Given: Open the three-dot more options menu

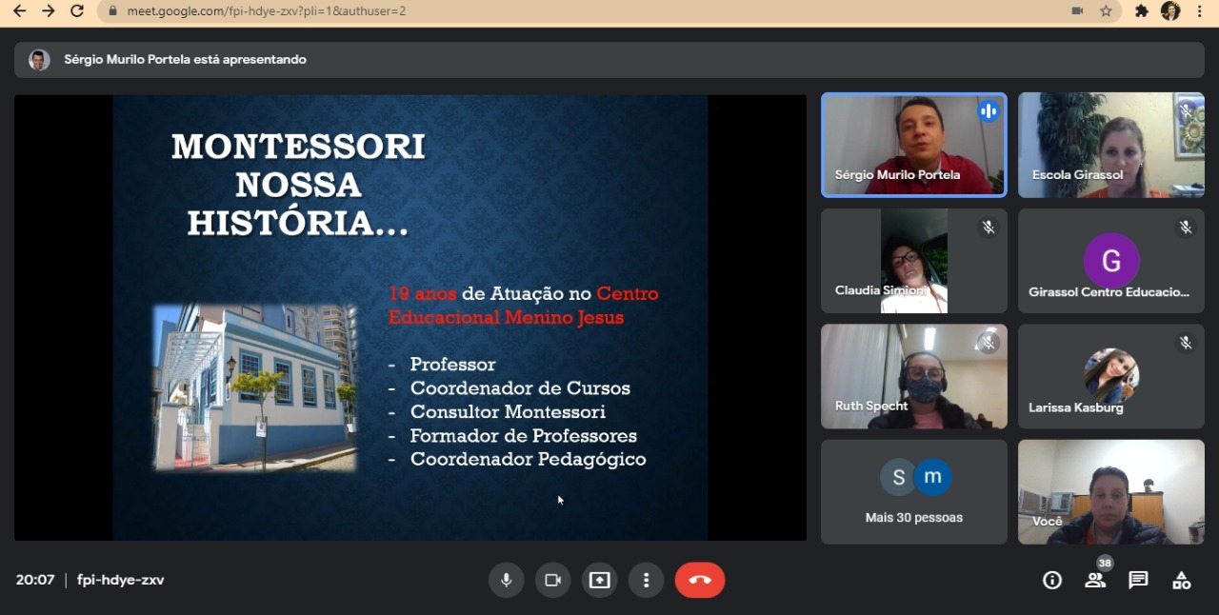Looking at the screenshot, I should click(x=646, y=580).
